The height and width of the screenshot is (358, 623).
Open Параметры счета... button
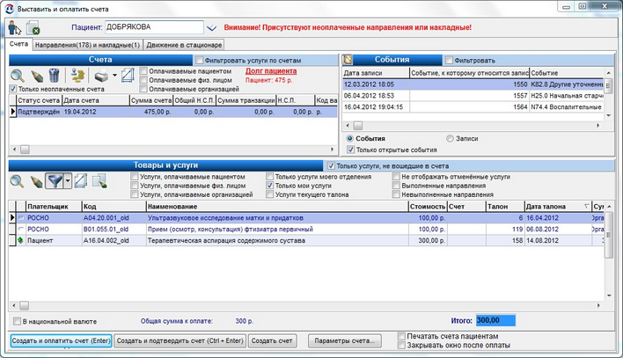[344, 341]
